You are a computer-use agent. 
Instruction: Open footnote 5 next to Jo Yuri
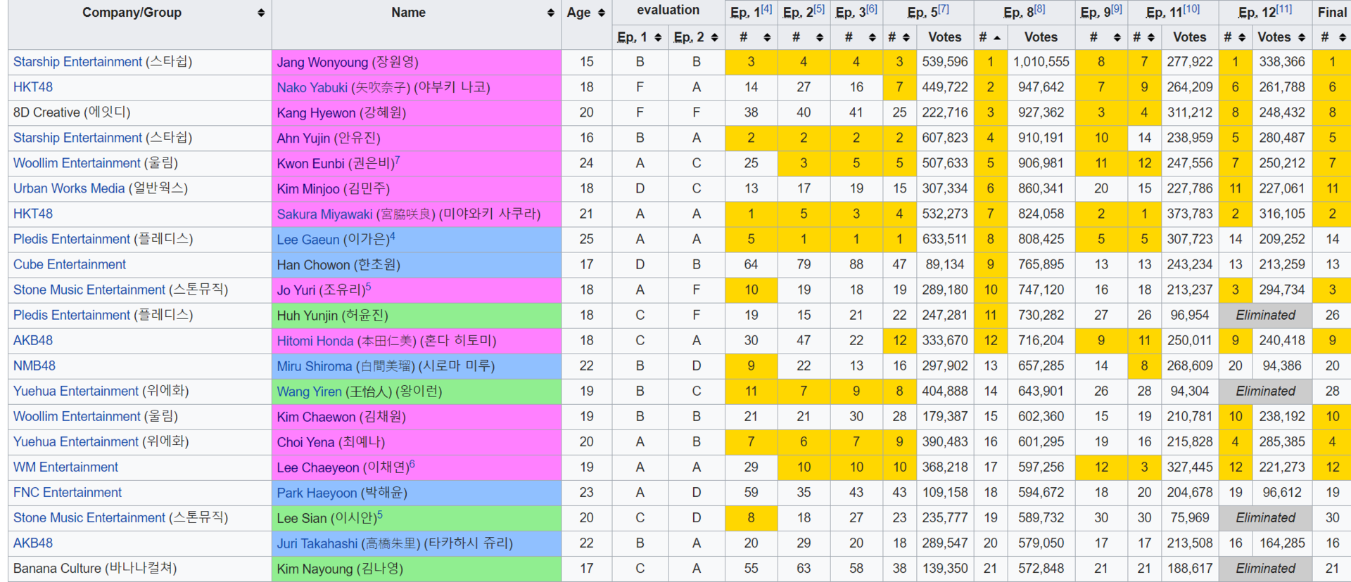(368, 286)
